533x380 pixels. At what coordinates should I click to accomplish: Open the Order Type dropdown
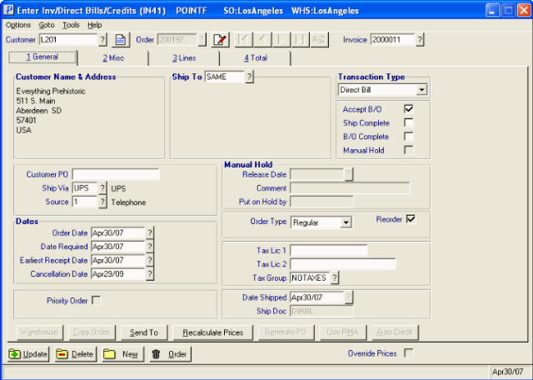[346, 222]
